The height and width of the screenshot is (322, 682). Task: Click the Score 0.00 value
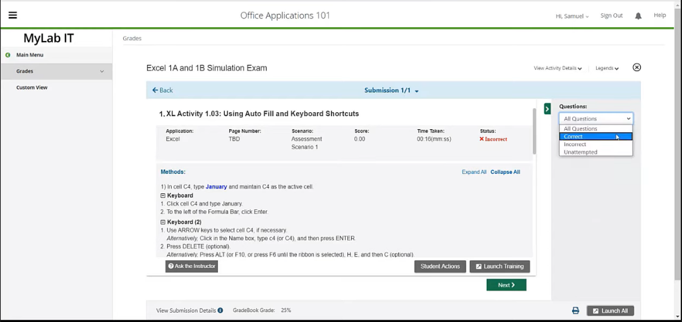(x=360, y=139)
